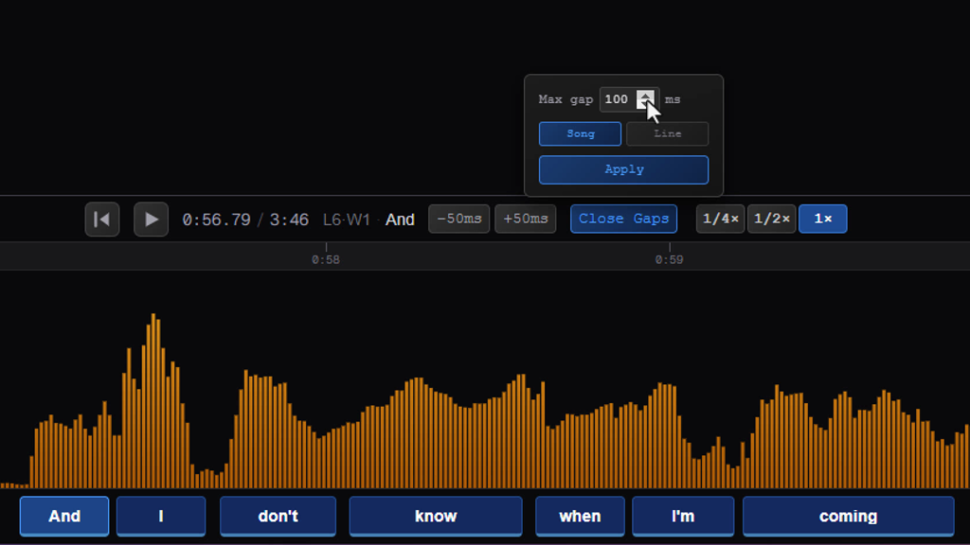Click the current time readout 0:56.79
This screenshot has width=970, height=545.
(216, 220)
